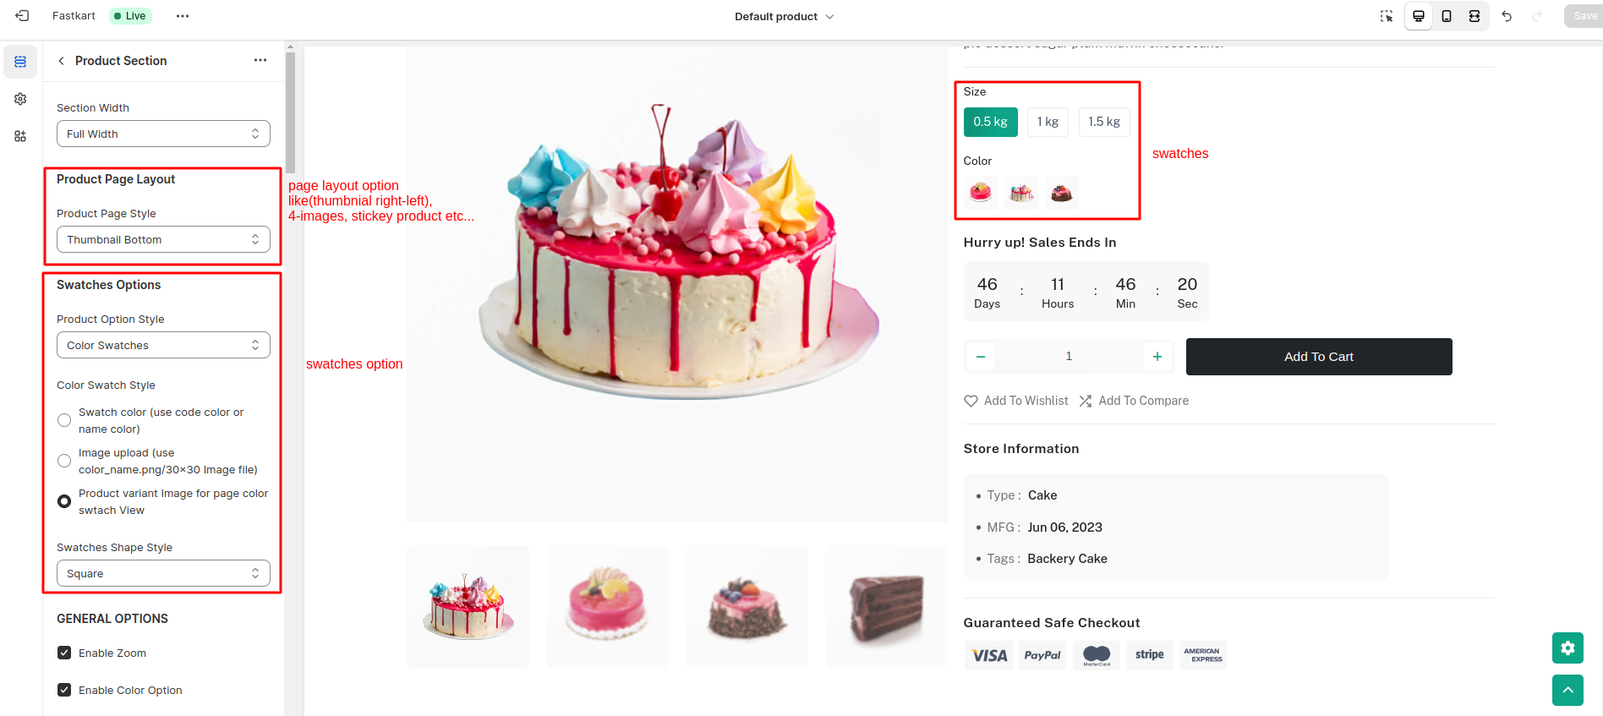Uncheck the Enable Zoom checkbox
Image resolution: width=1603 pixels, height=716 pixels.
(64, 653)
